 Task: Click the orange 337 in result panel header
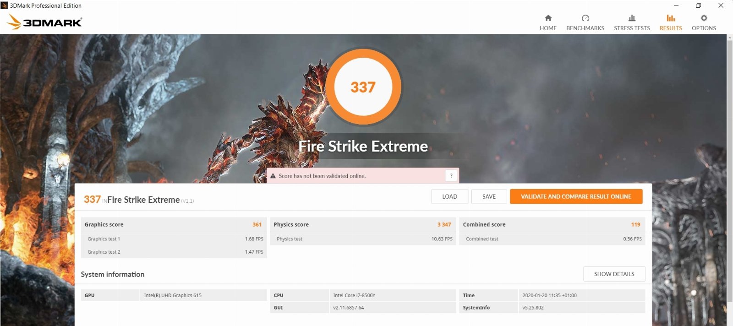[x=92, y=199]
